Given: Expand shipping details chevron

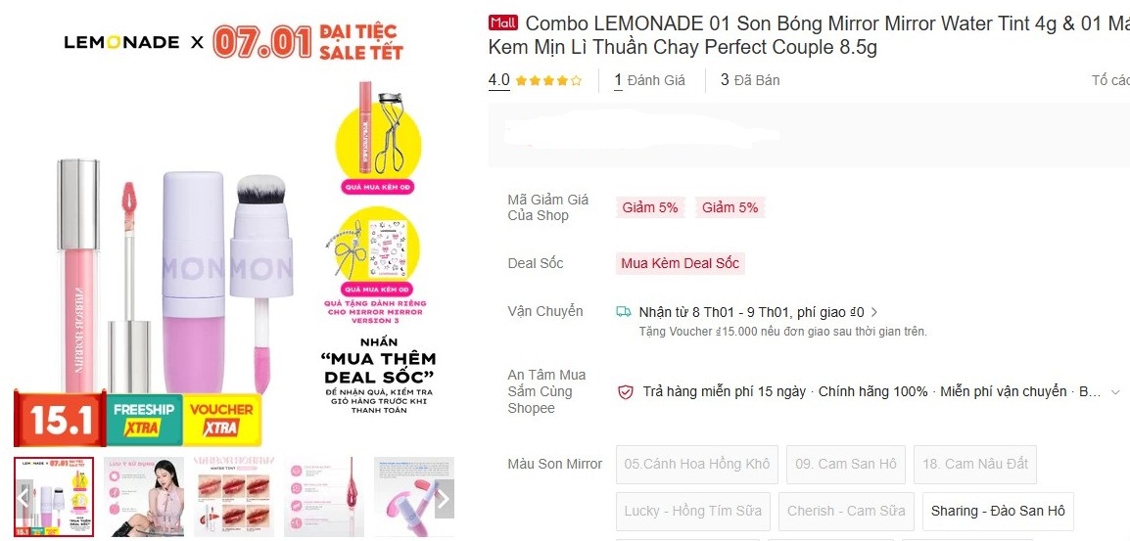Looking at the screenshot, I should 874,313.
